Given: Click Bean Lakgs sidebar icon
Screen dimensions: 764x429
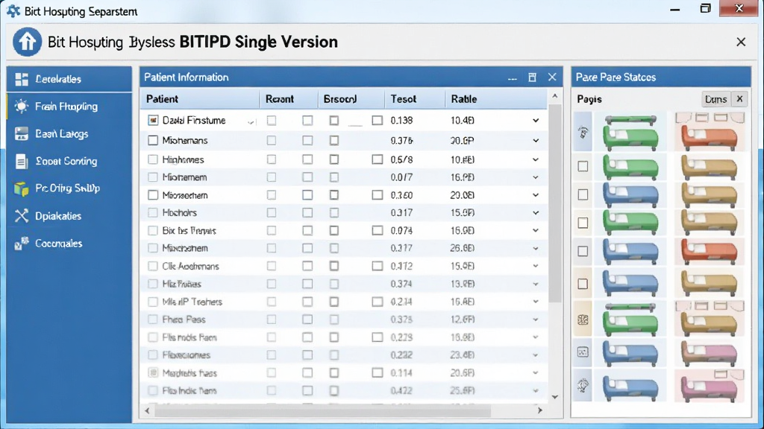Looking at the screenshot, I should [x=22, y=134].
